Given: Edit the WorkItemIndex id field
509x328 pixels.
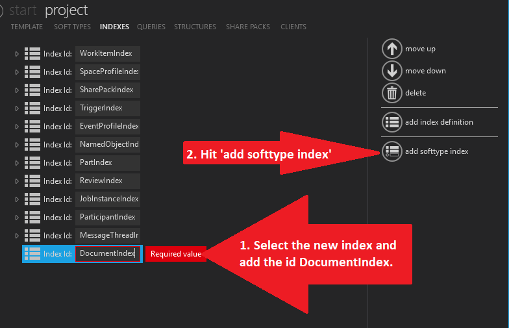Looking at the screenshot, I should pyautogui.click(x=108, y=53).
